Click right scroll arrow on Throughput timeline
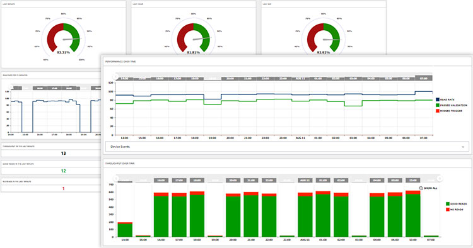Image resolution: width=473 pixels, height=248 pixels. [x=440, y=179]
